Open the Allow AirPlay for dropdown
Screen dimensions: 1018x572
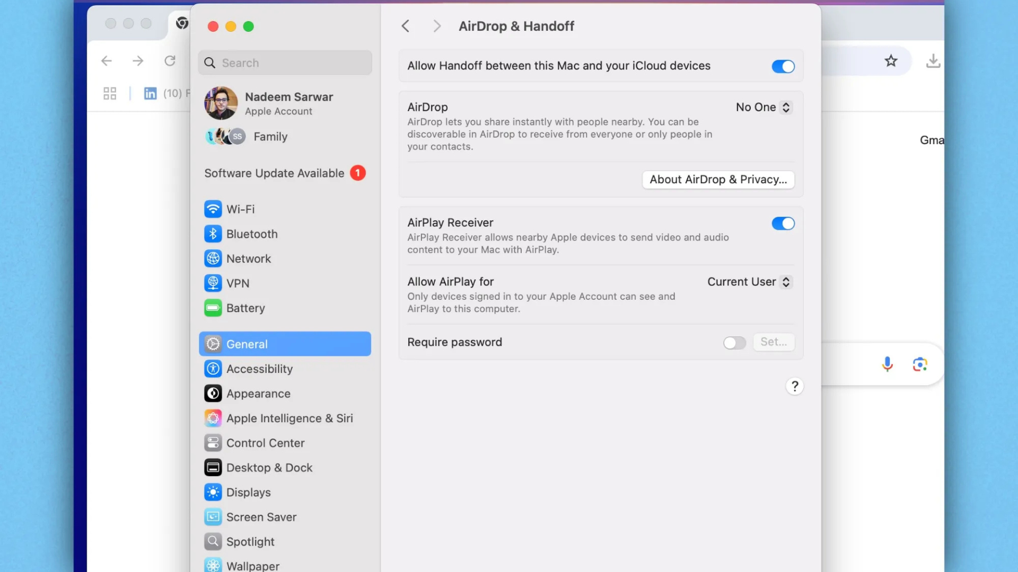point(749,282)
